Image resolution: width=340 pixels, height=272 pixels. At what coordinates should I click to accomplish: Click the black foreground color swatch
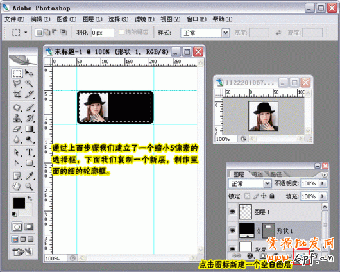(x=19, y=203)
